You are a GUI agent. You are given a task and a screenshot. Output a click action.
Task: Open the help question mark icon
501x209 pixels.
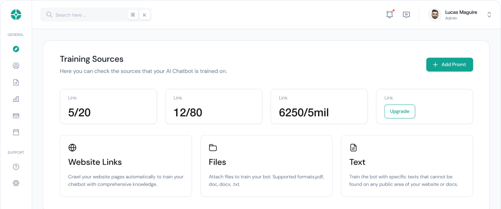click(16, 167)
